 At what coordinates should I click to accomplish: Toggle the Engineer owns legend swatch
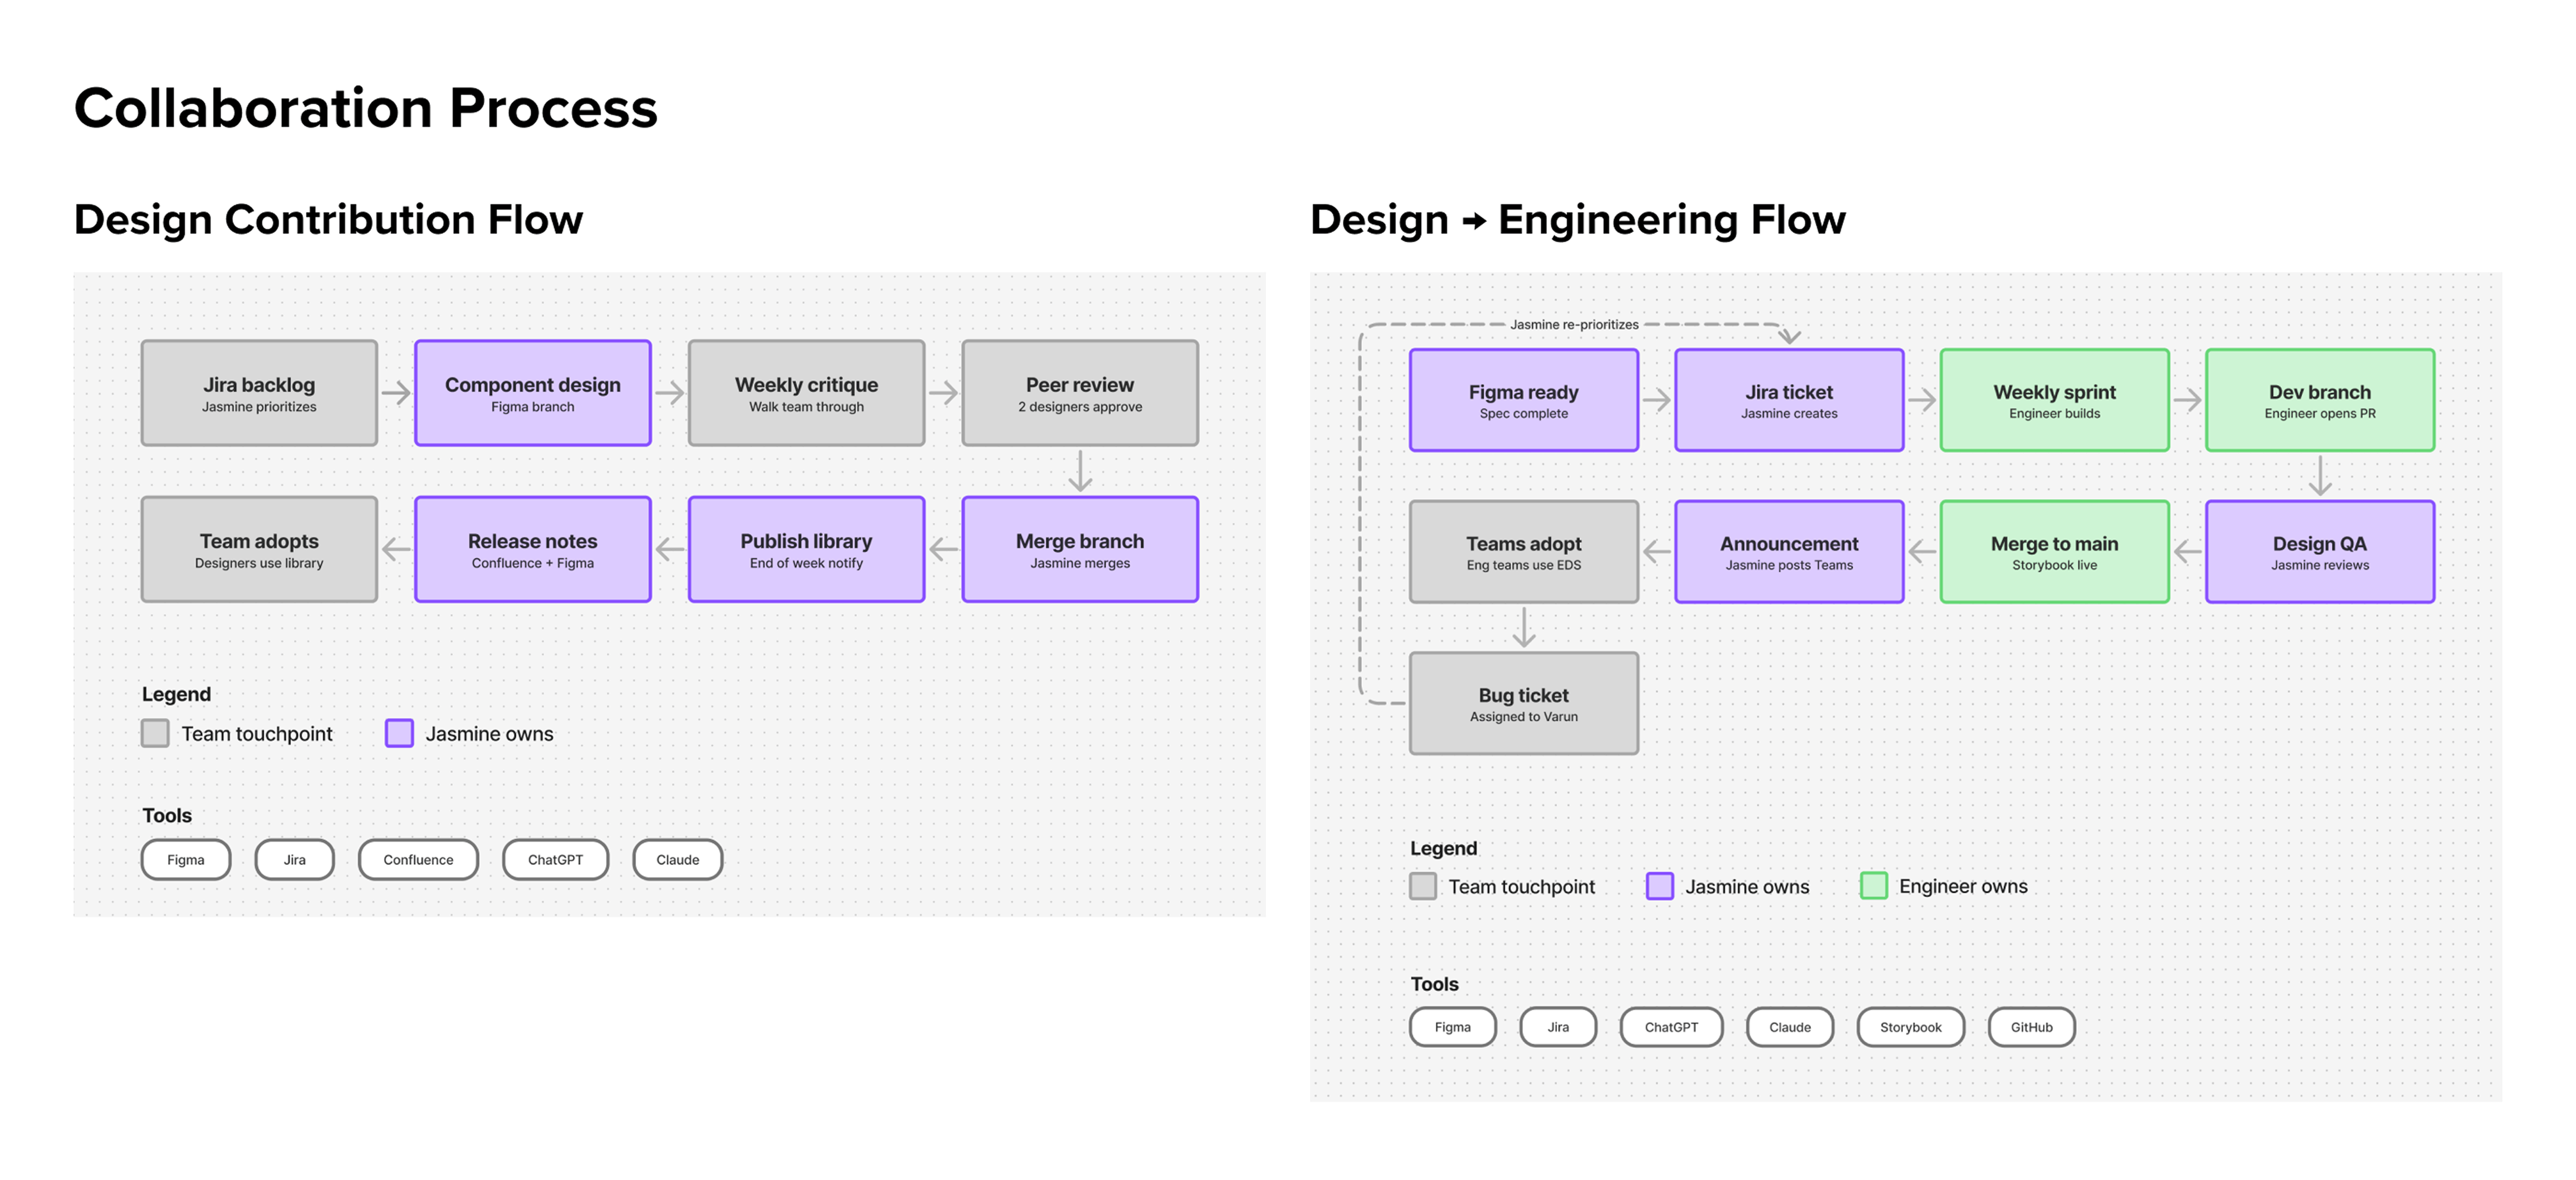1873,886
